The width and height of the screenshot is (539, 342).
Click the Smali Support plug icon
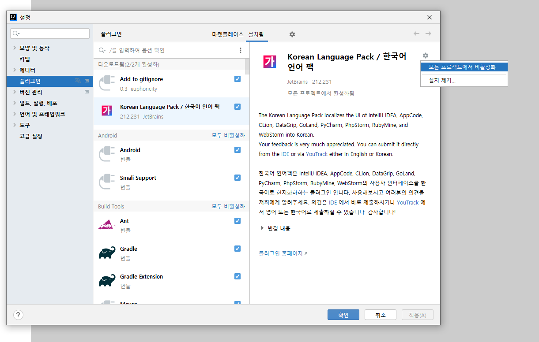(x=107, y=182)
